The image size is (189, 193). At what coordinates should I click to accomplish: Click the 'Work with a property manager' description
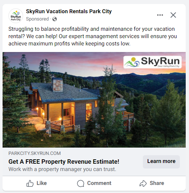tap(62, 169)
